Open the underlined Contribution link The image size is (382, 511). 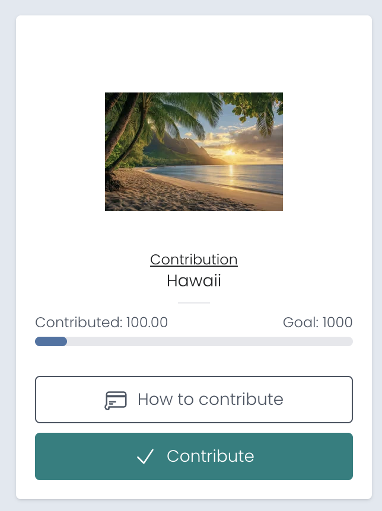coord(194,260)
